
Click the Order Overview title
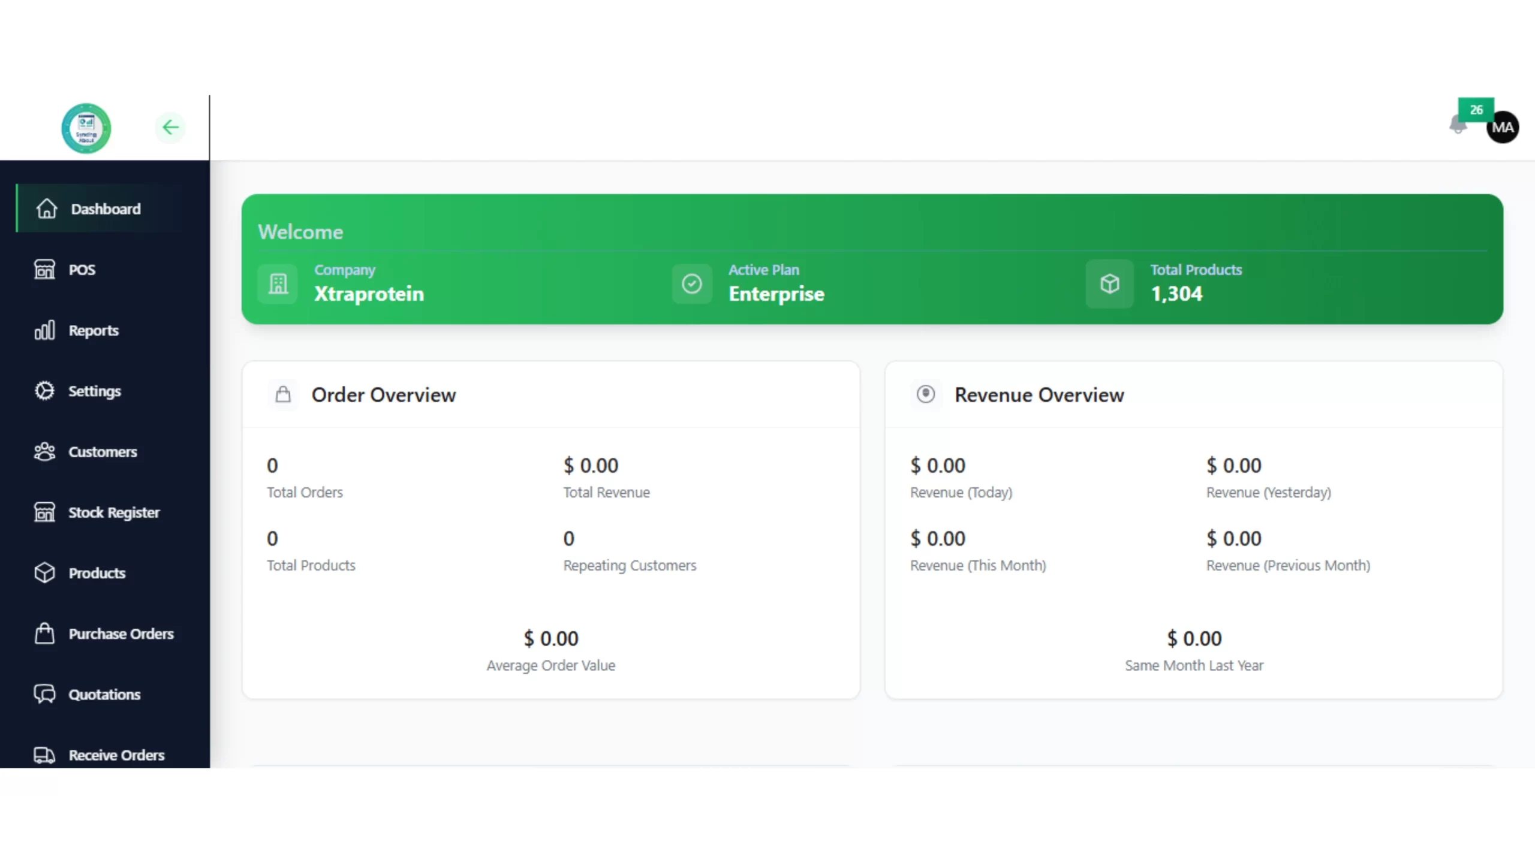384,394
